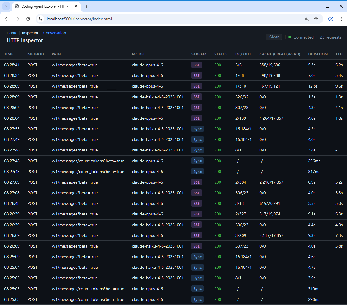
Task: Select Inspector in the navigation bar
Action: (x=30, y=33)
